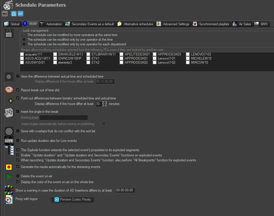The image size is (274, 216).
Task: Click the alarm clock break icon
Action: [x=9, y=90]
